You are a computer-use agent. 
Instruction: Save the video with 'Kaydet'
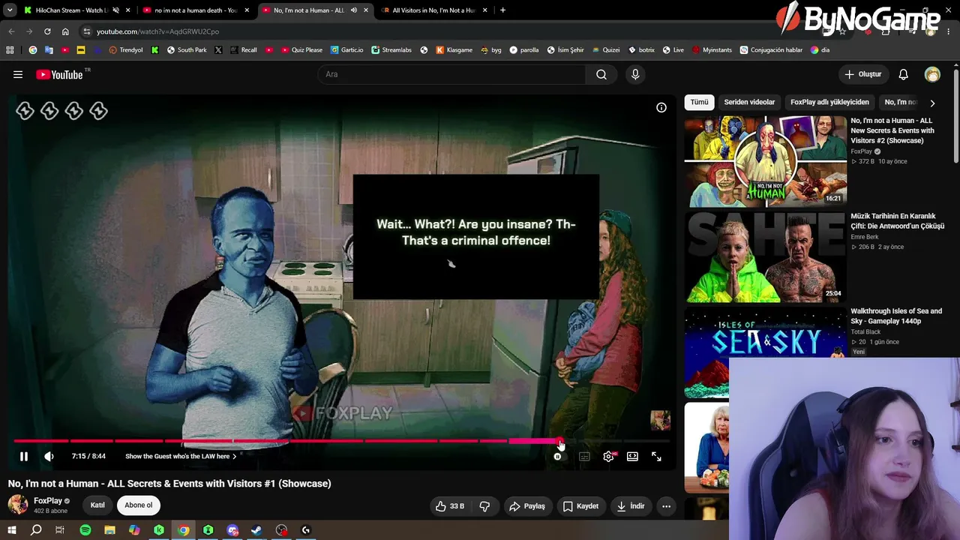coord(580,506)
